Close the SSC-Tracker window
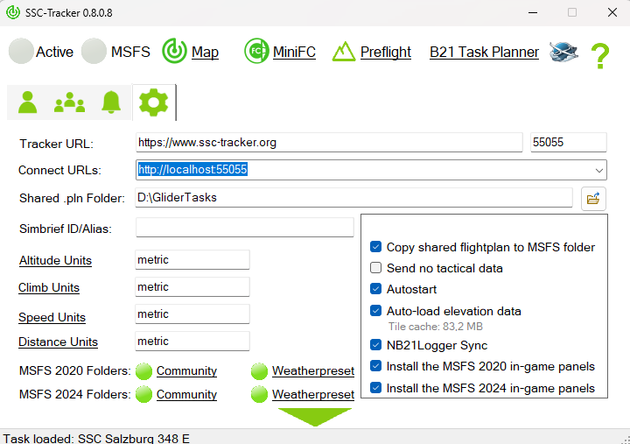Screen dimensions: 630x444 (x=612, y=12)
